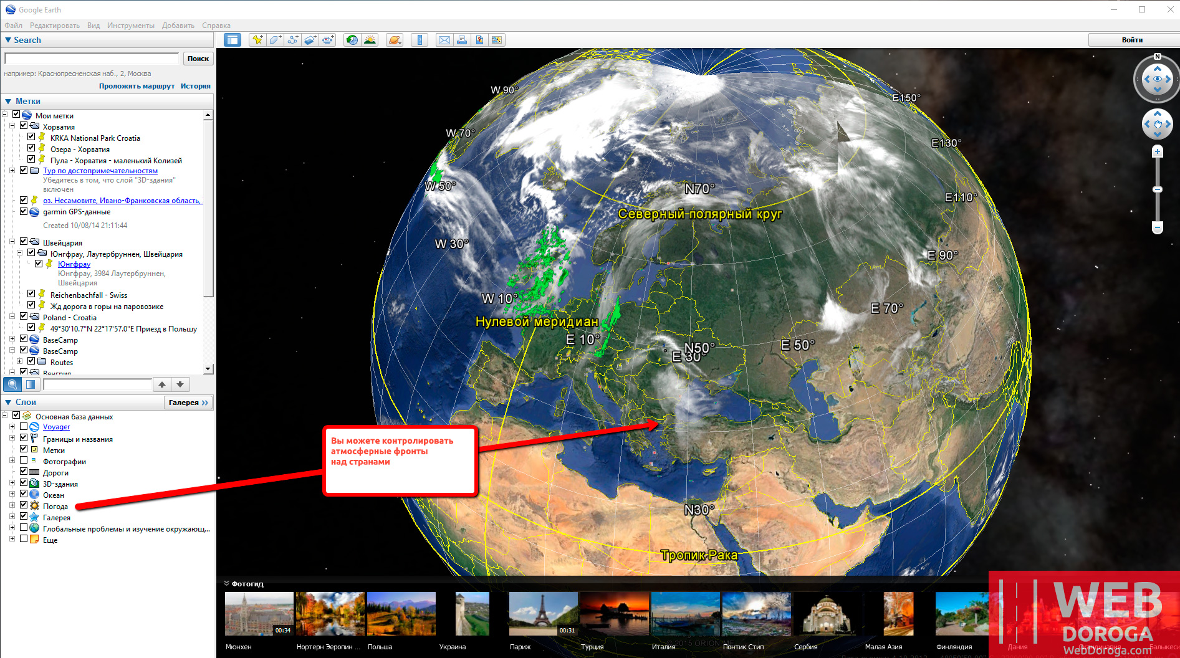Select the Add Polygon tool
This screenshot has width=1180, height=658.
click(x=275, y=40)
